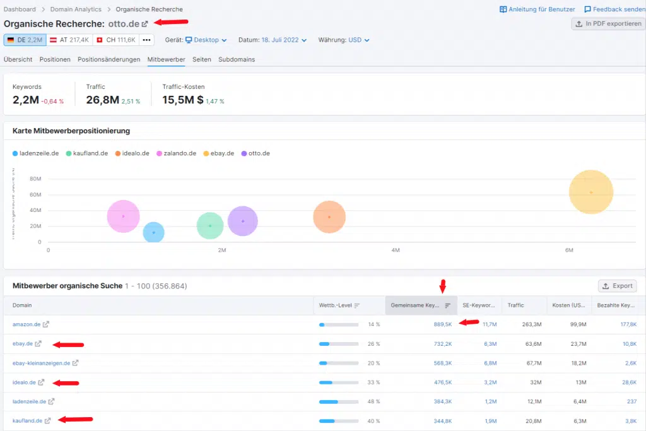Image resolution: width=646 pixels, height=431 pixels.
Task: Click external link icon beside ladenzeile.de
Action: coord(52,401)
